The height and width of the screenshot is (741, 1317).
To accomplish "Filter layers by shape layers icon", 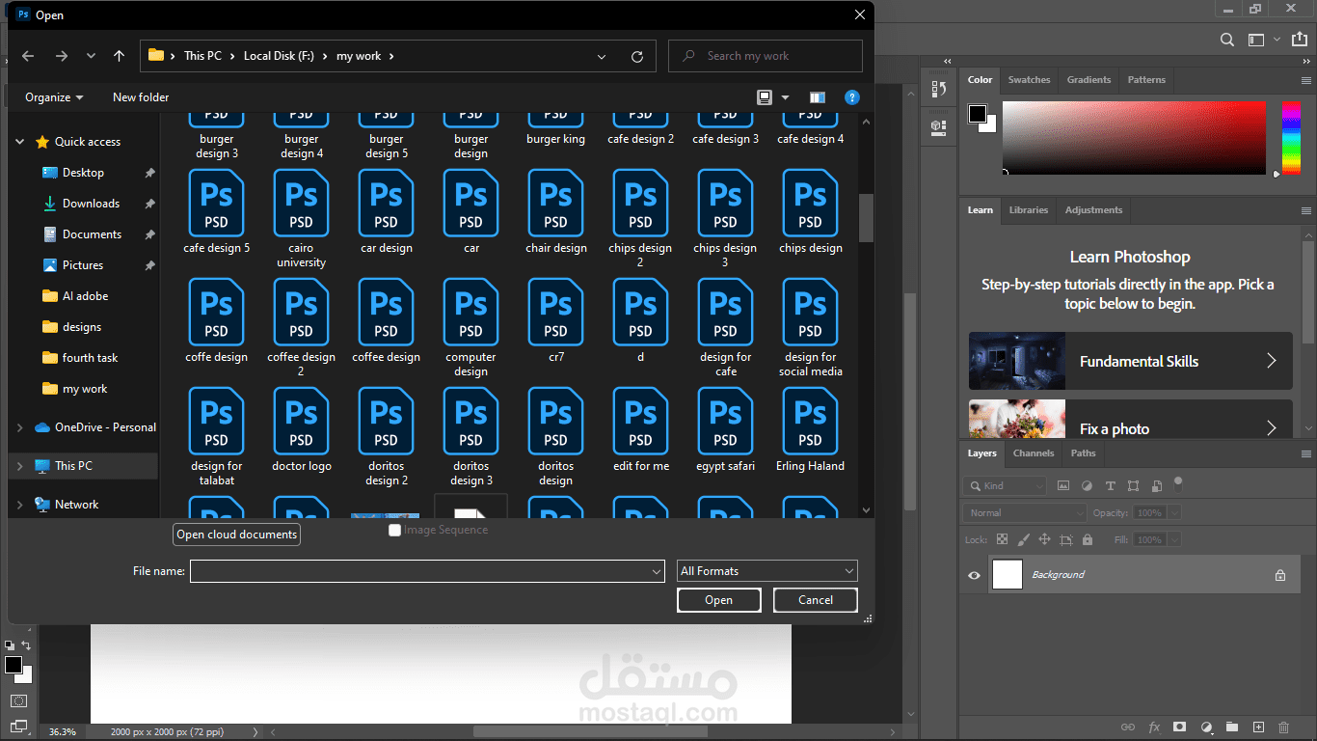I will point(1133,486).
